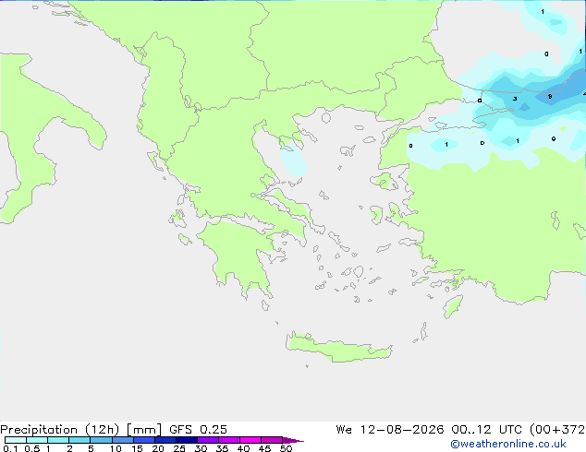
Task: Select the 1–2 mm legend color swatch
Action: click(58, 440)
